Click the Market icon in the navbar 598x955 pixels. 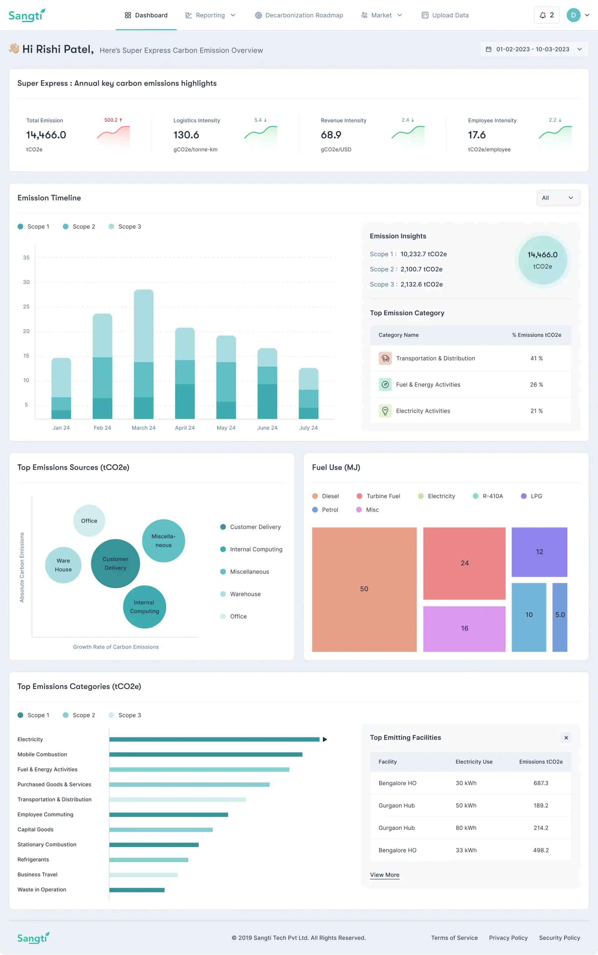pyautogui.click(x=364, y=15)
